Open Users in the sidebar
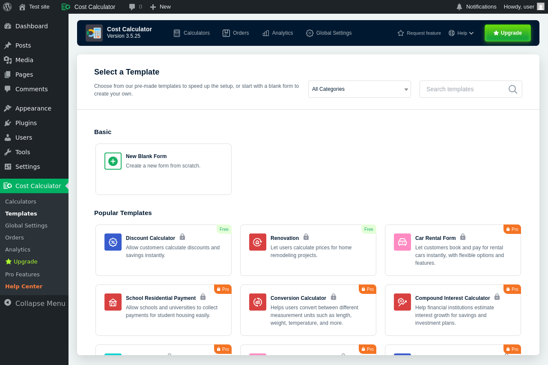548x365 pixels. (34, 138)
